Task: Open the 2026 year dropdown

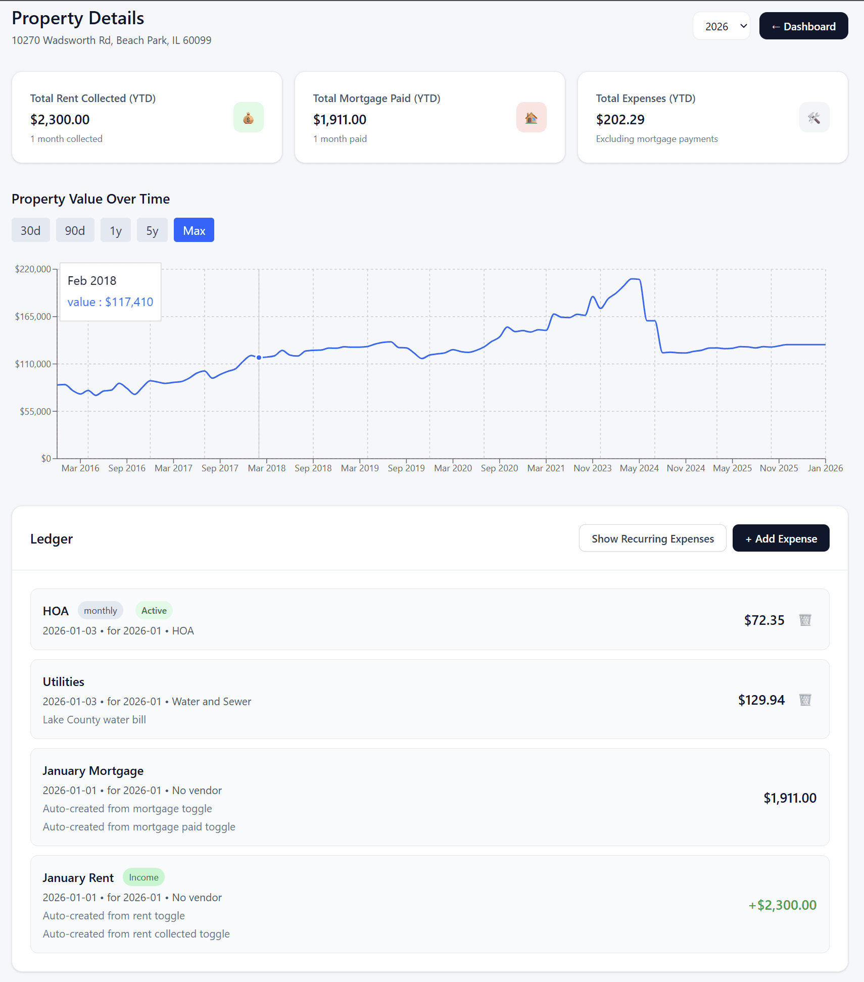Action: (722, 26)
